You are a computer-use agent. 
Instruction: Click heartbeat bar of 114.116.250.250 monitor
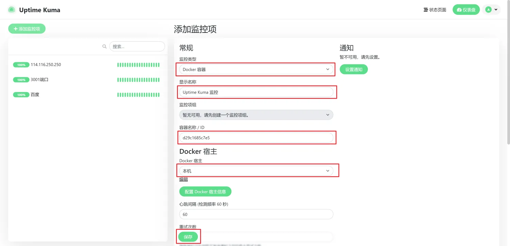click(x=138, y=65)
